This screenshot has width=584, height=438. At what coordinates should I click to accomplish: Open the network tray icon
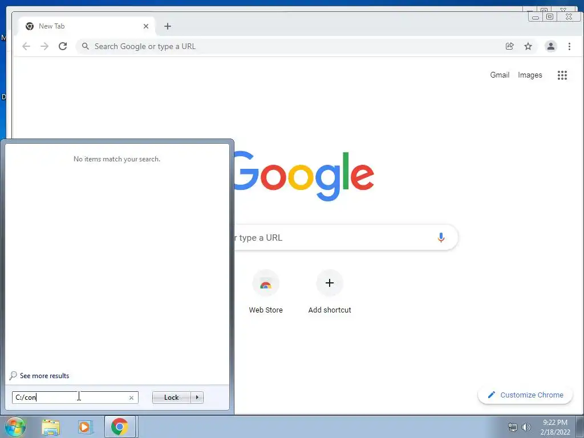pos(513,427)
